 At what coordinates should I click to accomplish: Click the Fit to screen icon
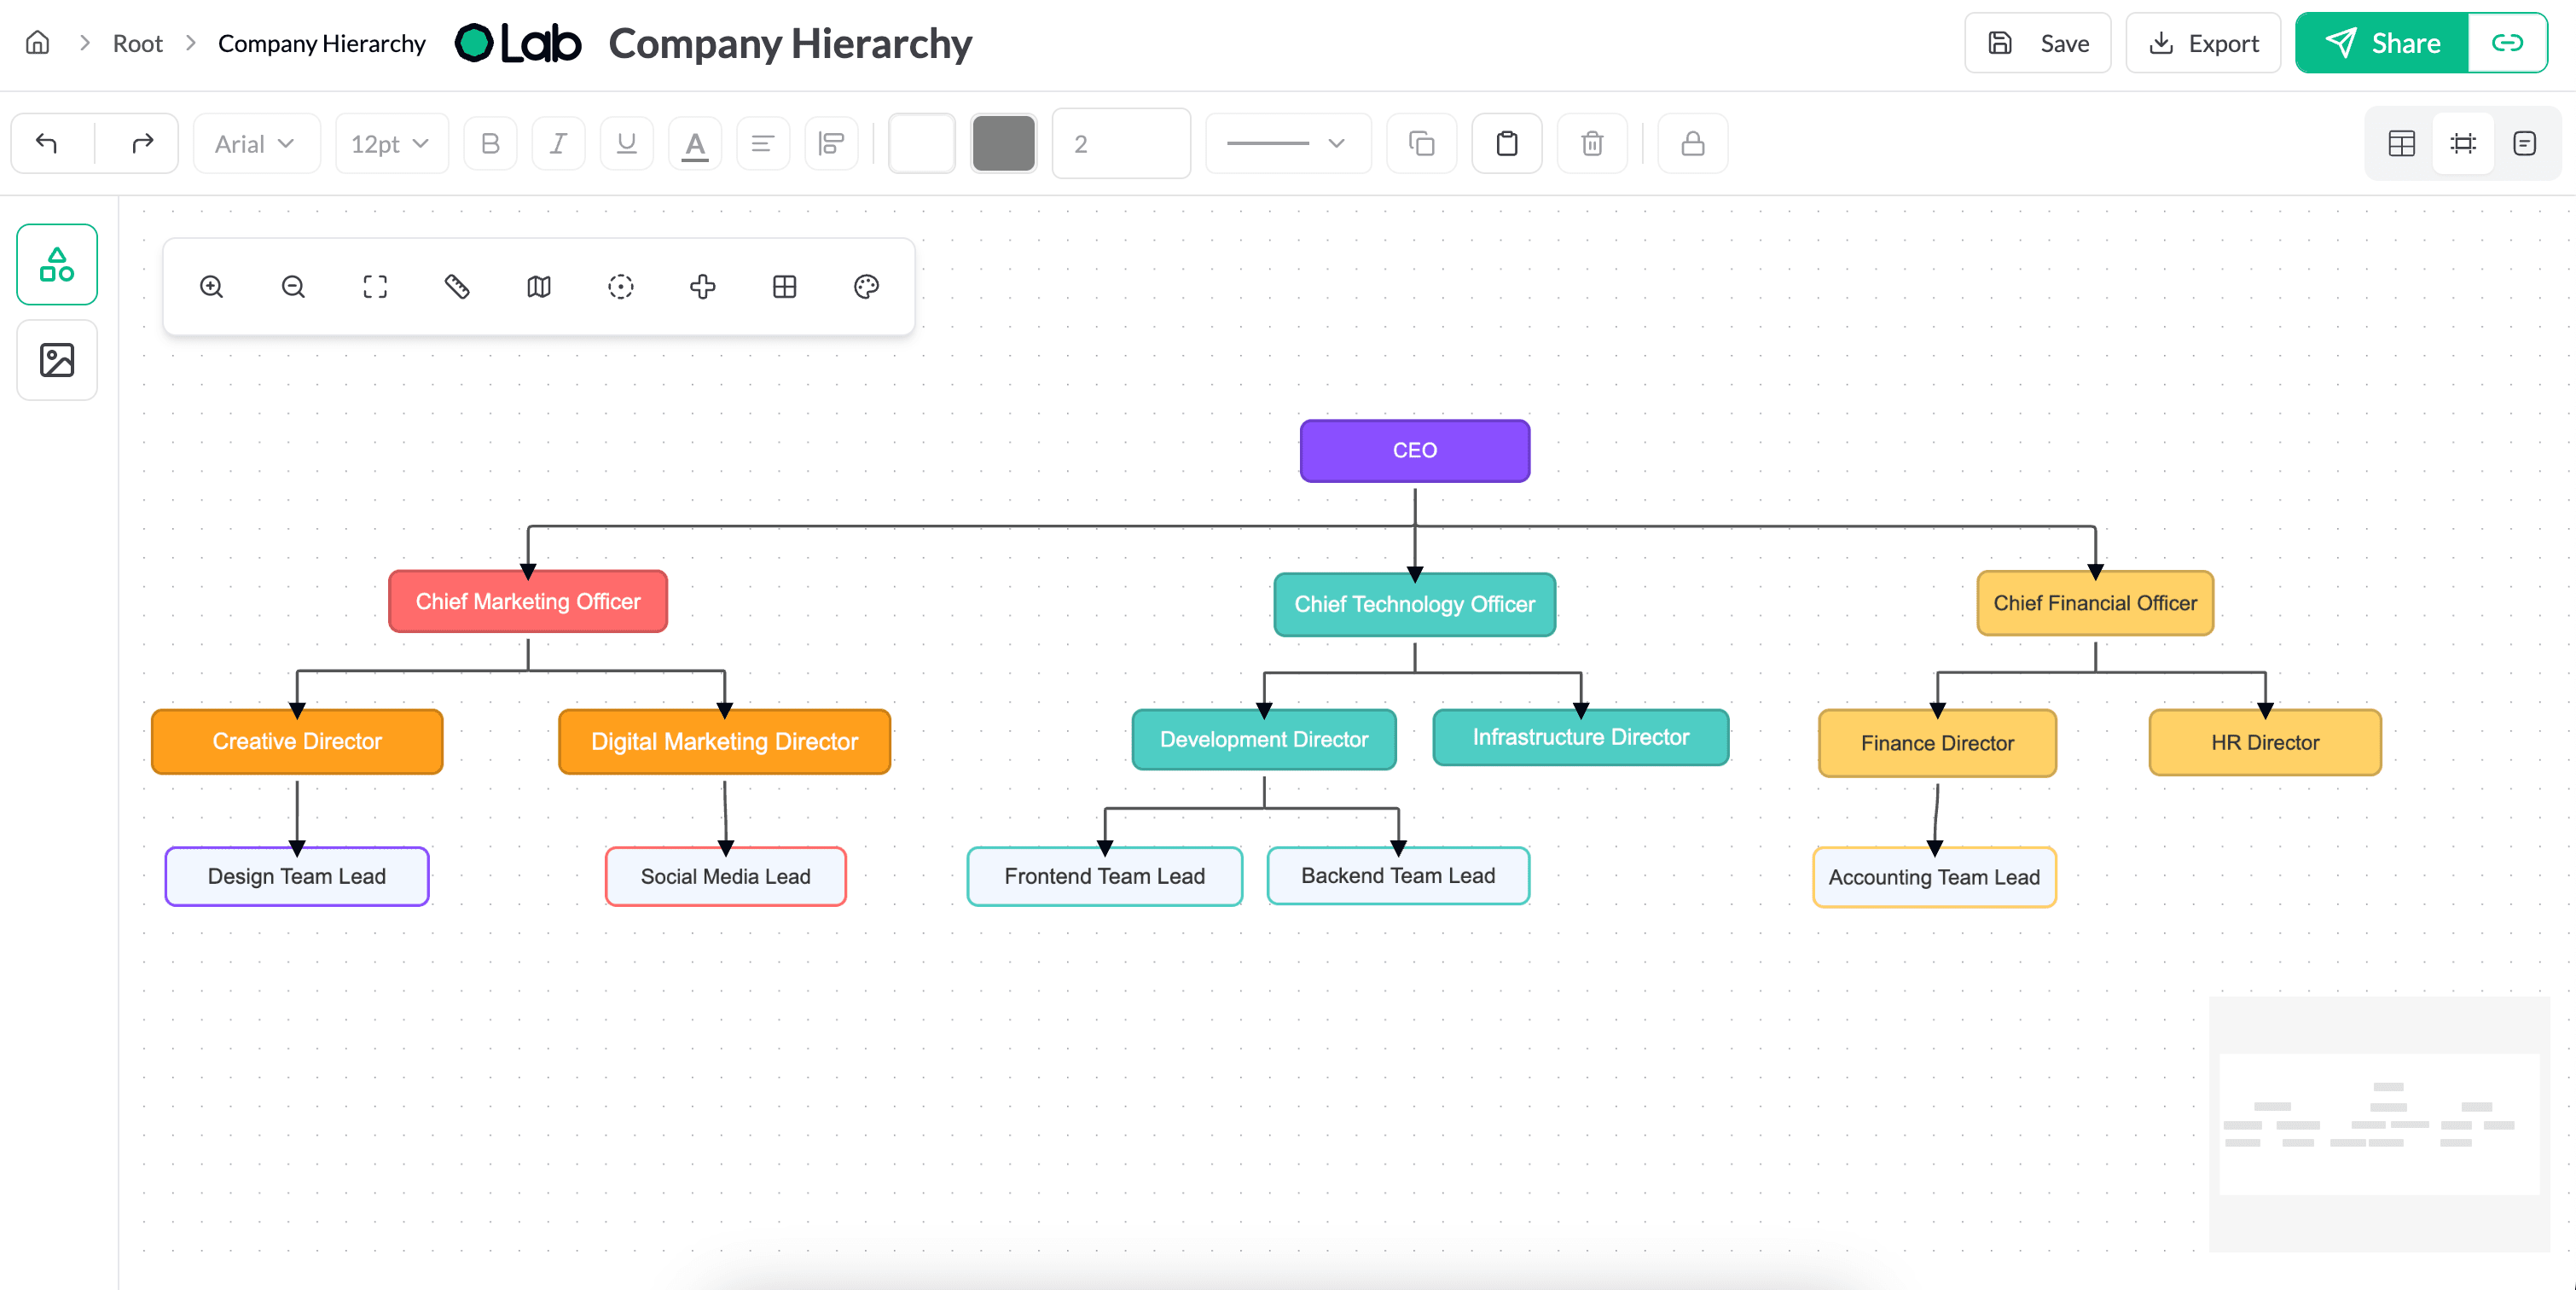[x=375, y=287]
